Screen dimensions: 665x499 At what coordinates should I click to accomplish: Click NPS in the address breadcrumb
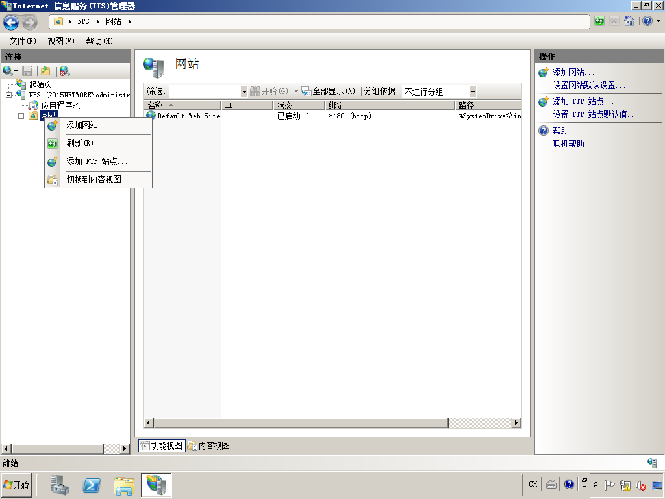pos(84,21)
